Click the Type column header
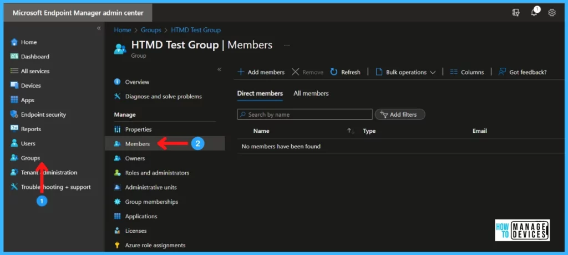Viewport: 568px width, 255px height. pyautogui.click(x=369, y=131)
